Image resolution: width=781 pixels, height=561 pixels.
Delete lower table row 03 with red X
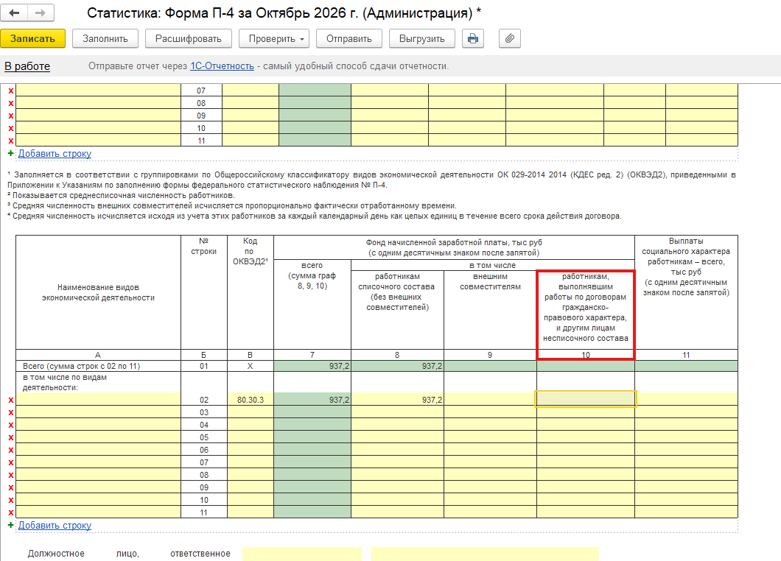coord(11,412)
